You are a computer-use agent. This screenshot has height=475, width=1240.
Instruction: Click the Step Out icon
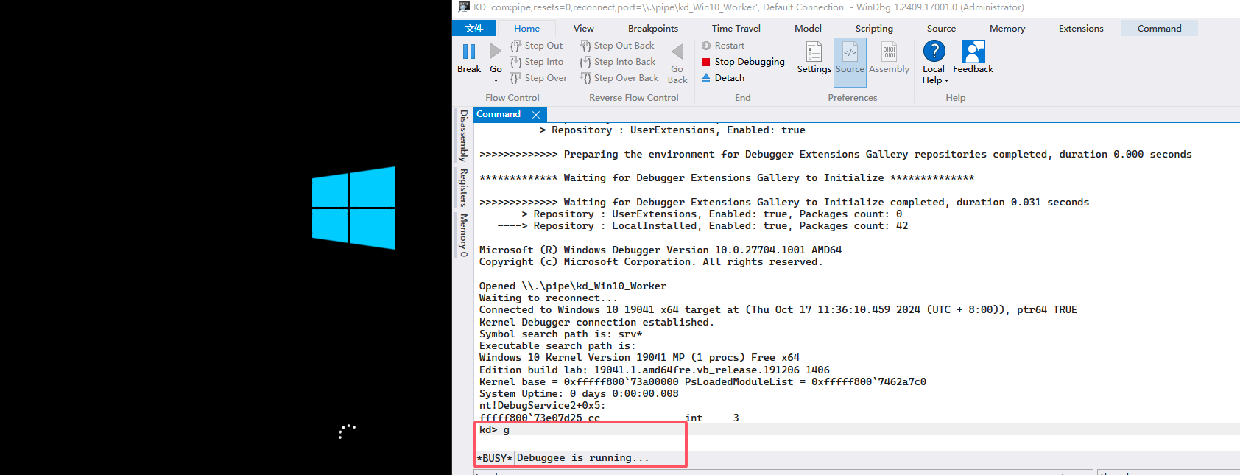pyautogui.click(x=516, y=46)
